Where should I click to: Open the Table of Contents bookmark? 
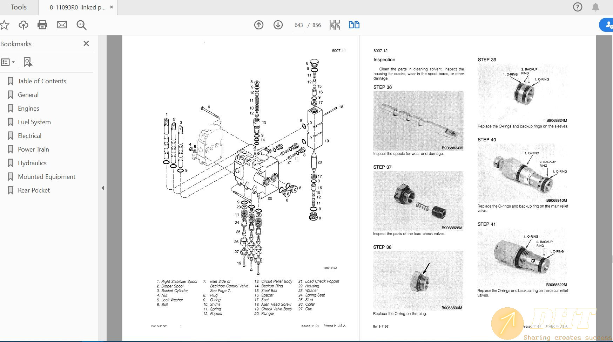[x=42, y=81]
